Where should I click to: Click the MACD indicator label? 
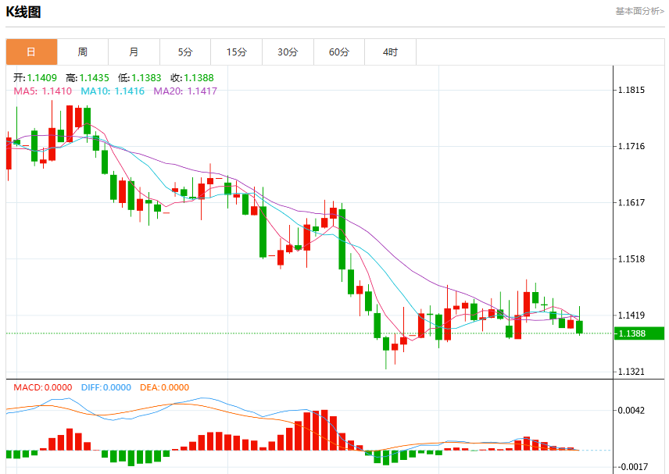tap(43, 387)
